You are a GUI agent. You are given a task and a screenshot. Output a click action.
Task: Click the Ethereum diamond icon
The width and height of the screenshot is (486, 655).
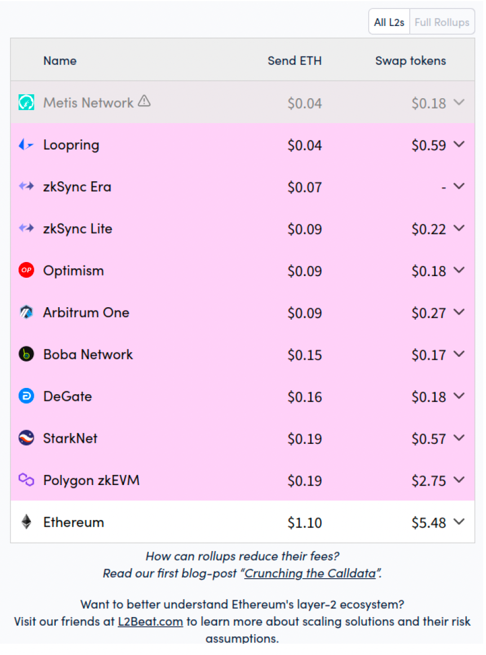[26, 522]
